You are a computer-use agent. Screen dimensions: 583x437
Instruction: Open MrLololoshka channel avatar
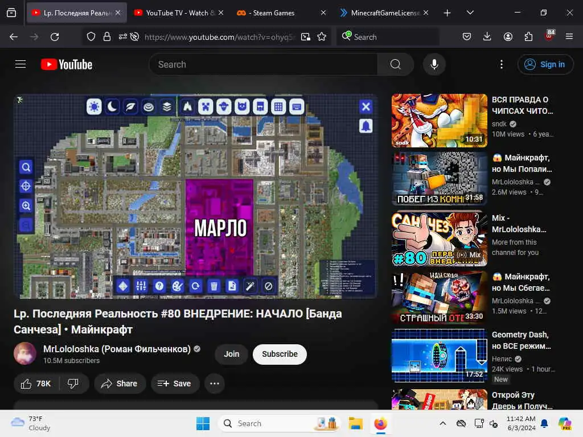point(25,353)
